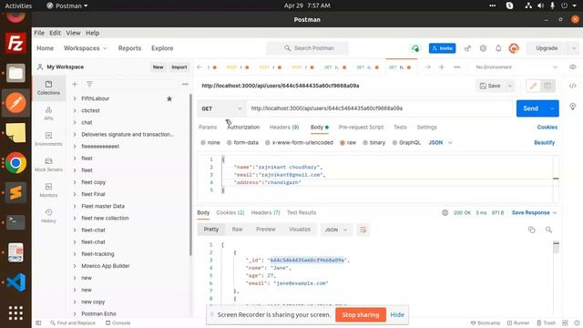Show applications grid in the dock
Image resolution: width=583 pixels, height=328 pixels.
click(15, 313)
